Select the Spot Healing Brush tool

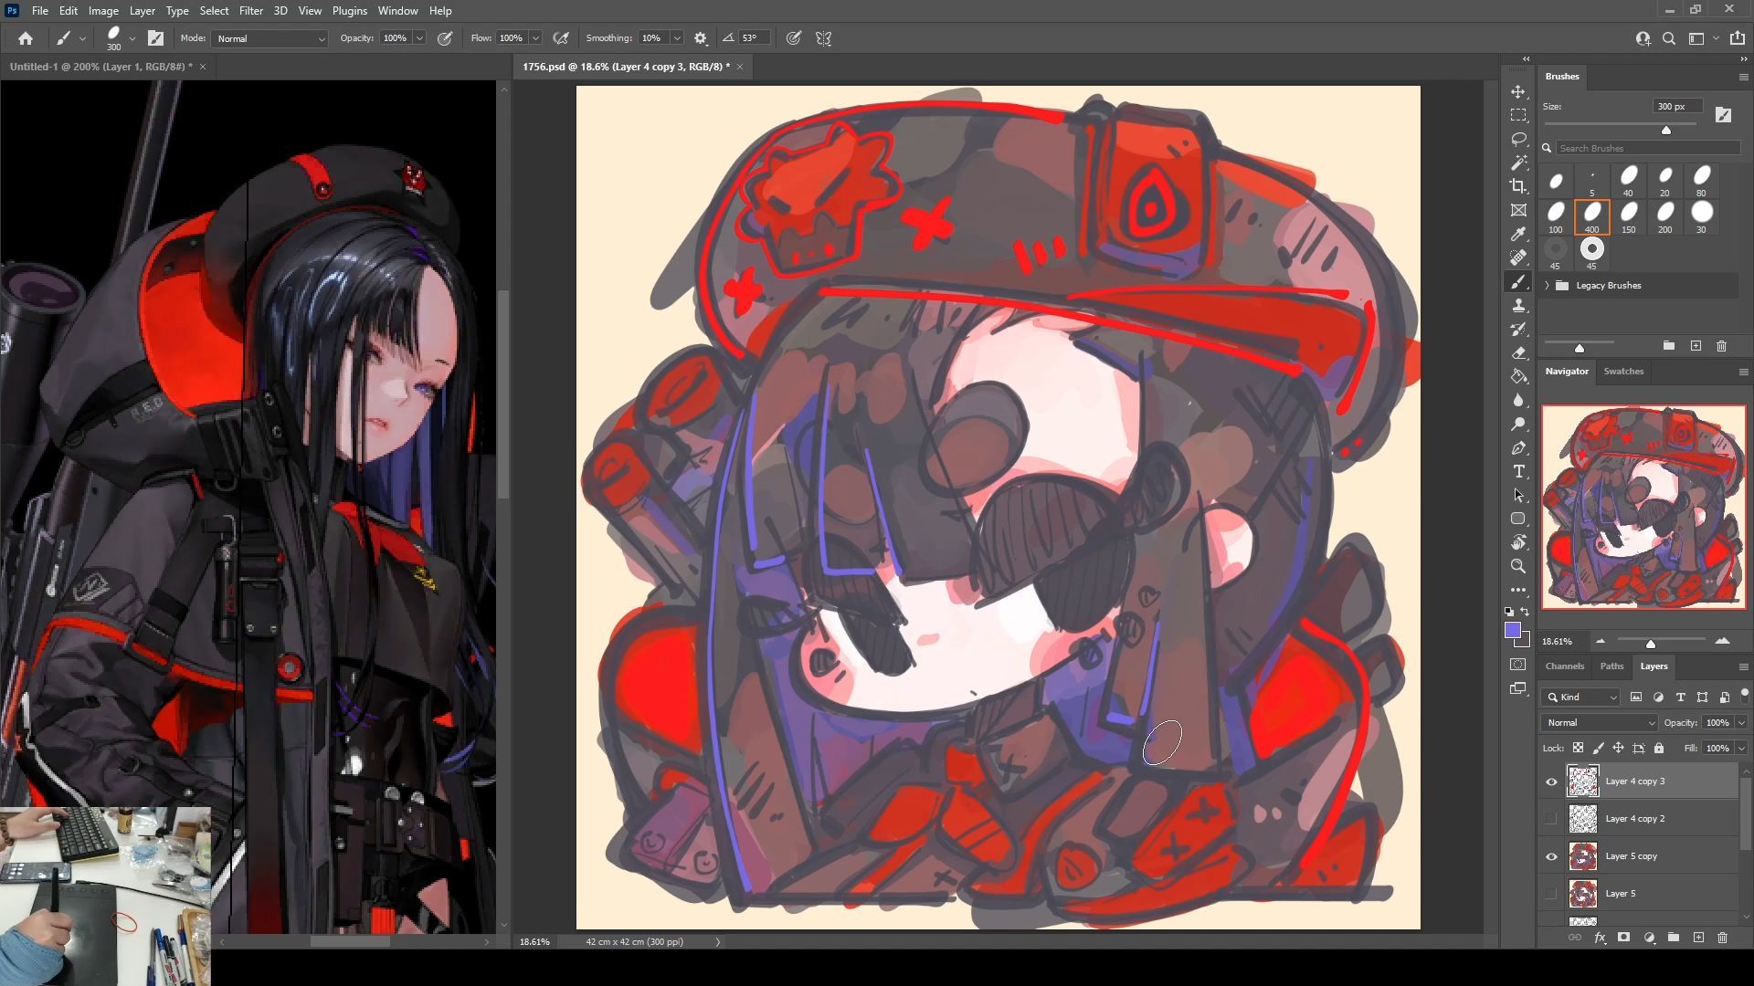pos(1518,258)
